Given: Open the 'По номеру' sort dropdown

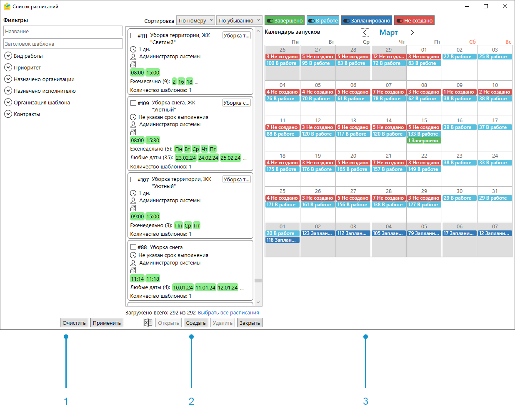Looking at the screenshot, I should pos(195,20).
